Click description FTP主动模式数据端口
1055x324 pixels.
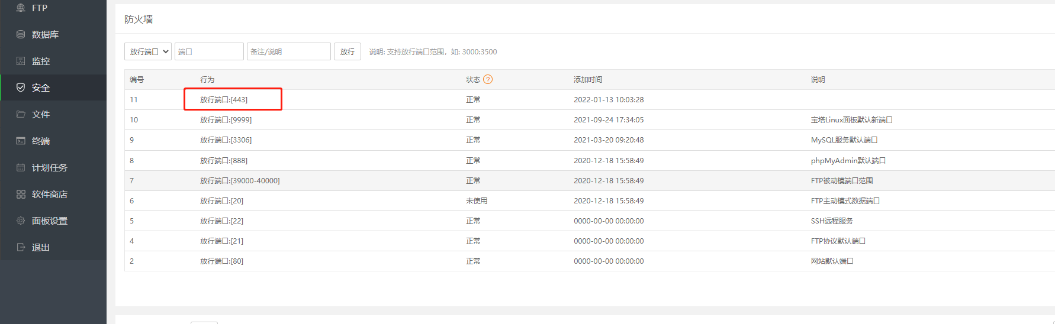pyautogui.click(x=845, y=200)
